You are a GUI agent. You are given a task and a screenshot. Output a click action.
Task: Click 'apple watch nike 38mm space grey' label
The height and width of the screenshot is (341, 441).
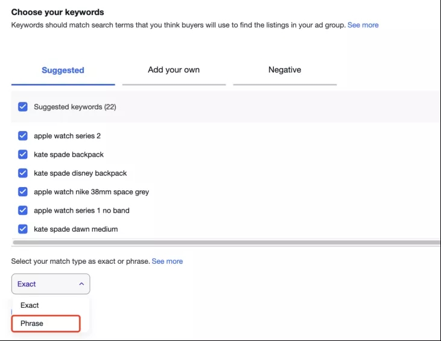click(x=92, y=192)
